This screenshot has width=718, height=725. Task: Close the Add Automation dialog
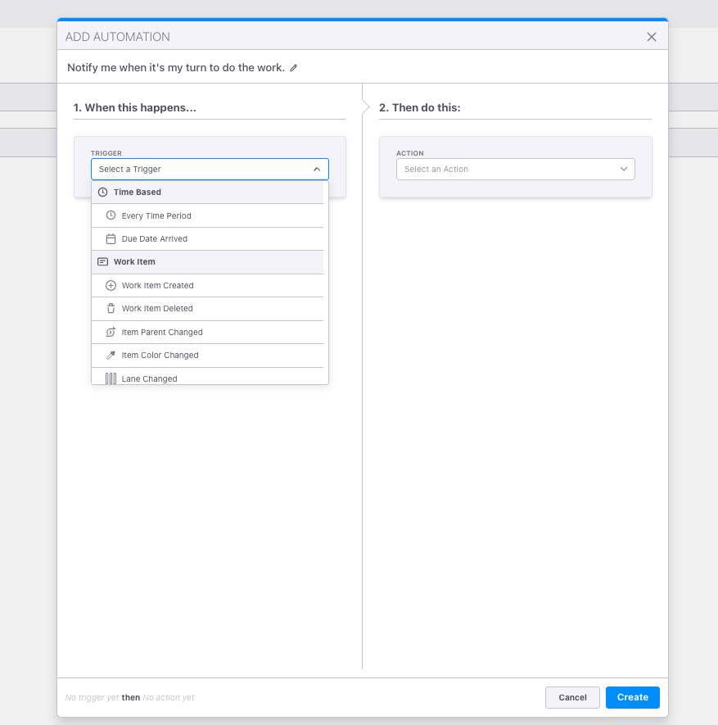point(652,37)
